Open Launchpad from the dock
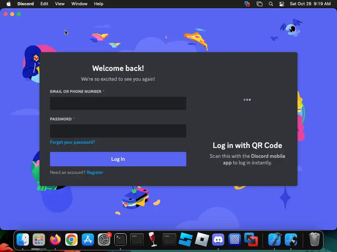The image size is (337, 252). click(x=39, y=239)
